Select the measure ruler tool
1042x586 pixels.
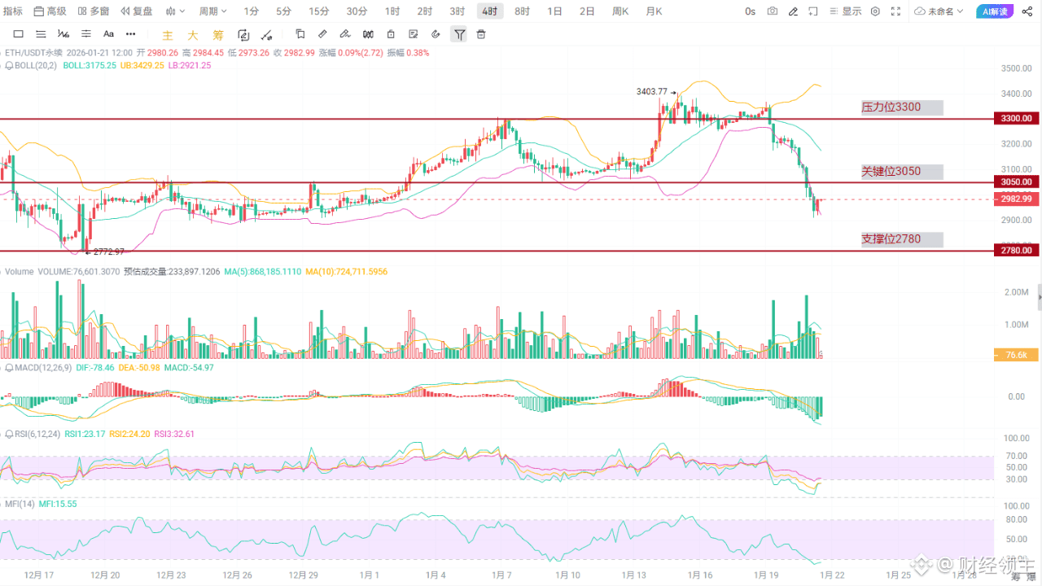point(323,34)
